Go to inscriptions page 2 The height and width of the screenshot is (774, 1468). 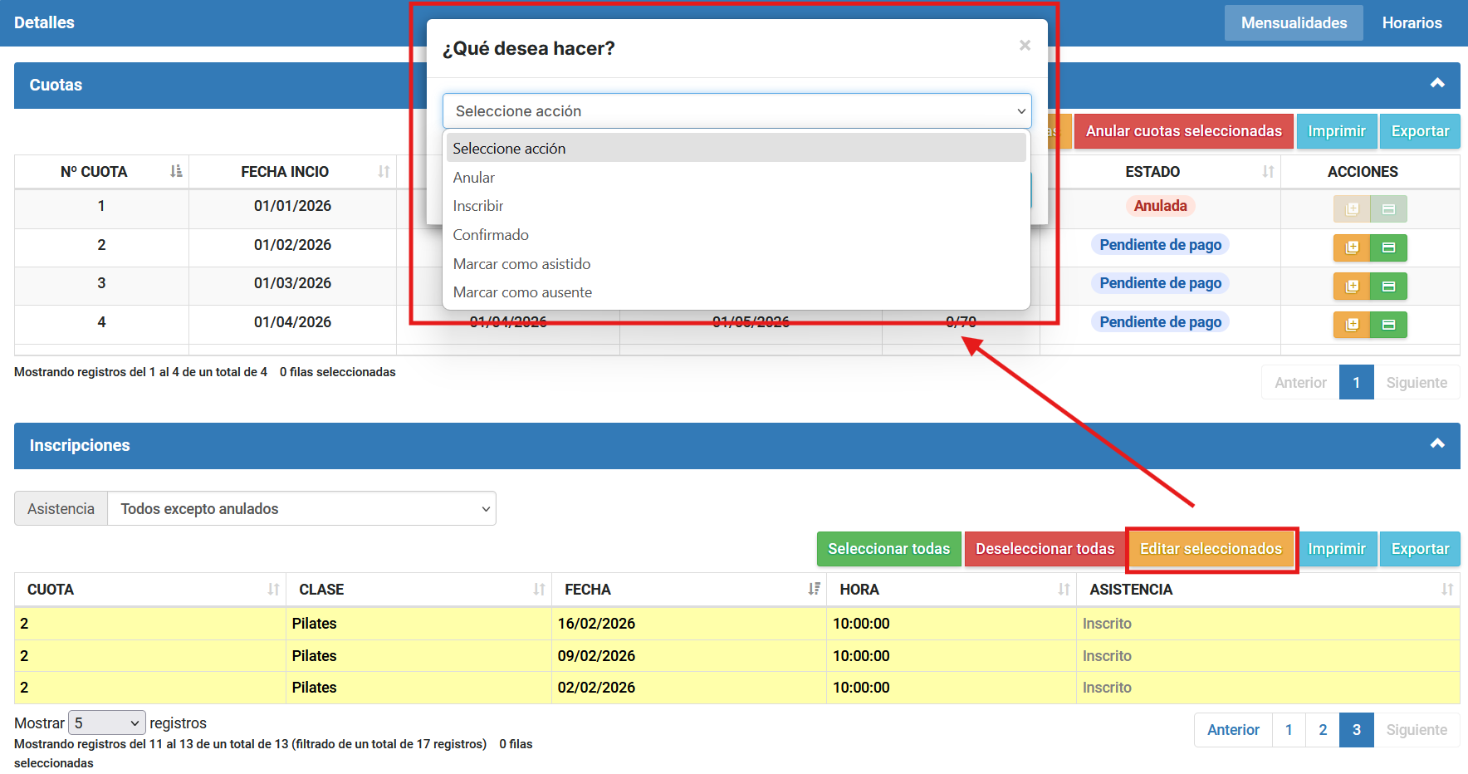tap(1322, 730)
